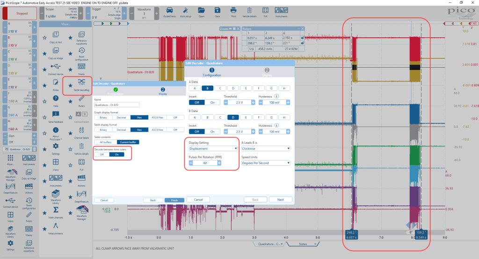Viewport: 479px width, 259px height.
Task: Click the Copy as text icon
Action: pyautogui.click(x=56, y=37)
